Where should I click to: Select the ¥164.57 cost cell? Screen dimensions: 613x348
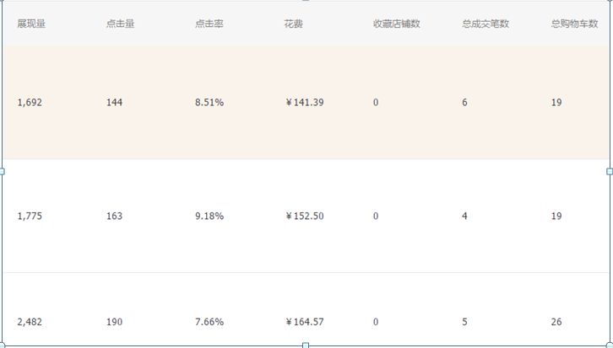pyautogui.click(x=305, y=322)
